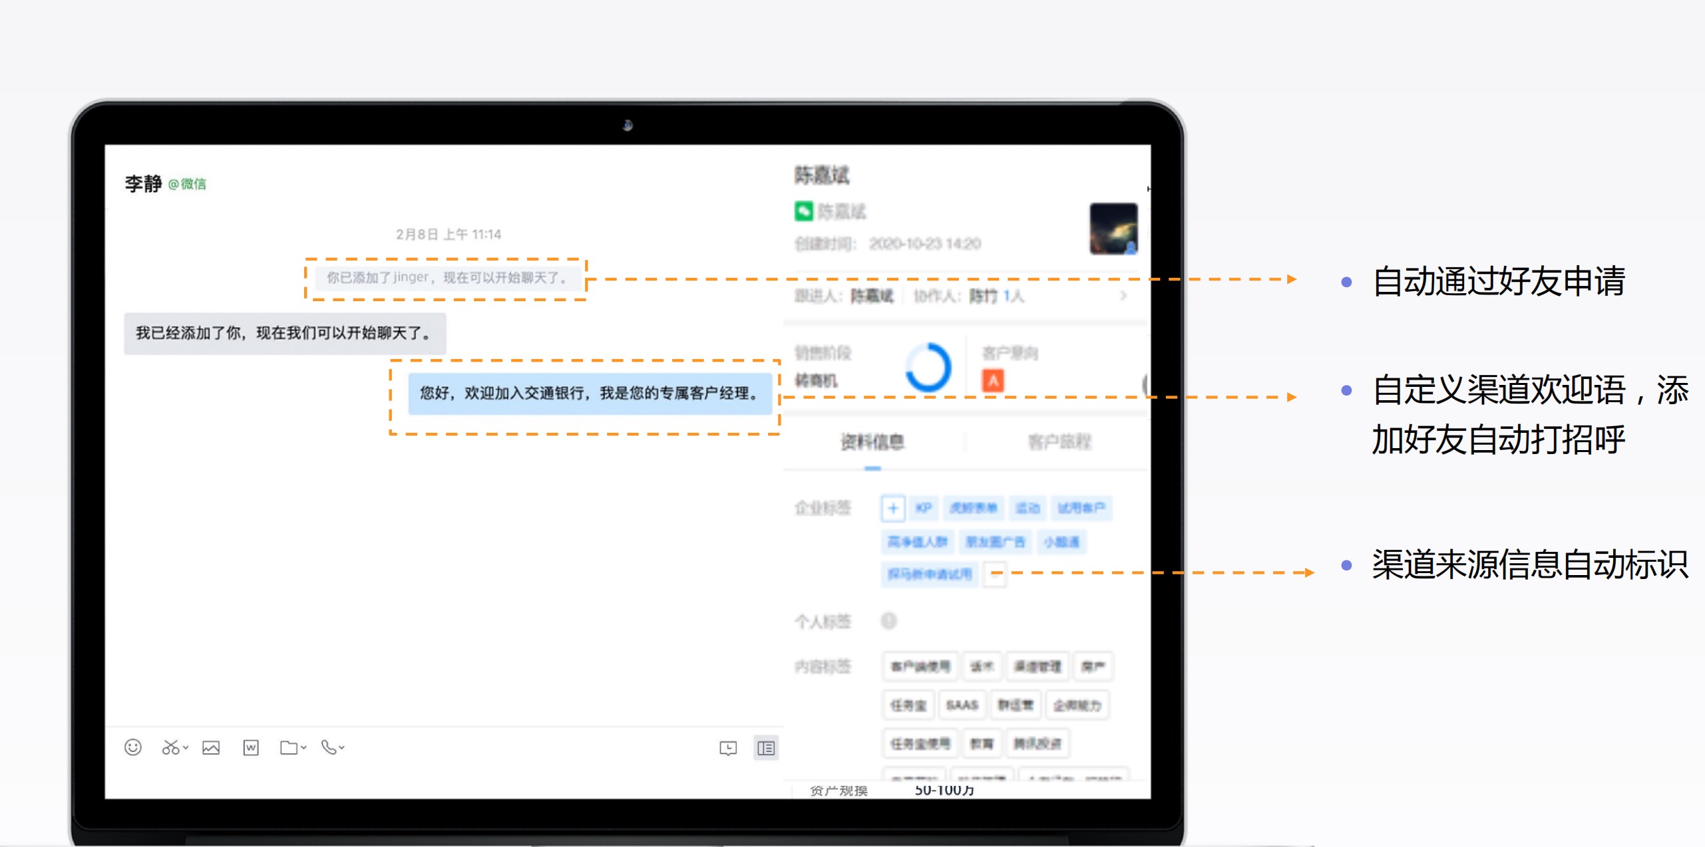
Task: Click the info icon beside 个人标签
Action: (888, 621)
